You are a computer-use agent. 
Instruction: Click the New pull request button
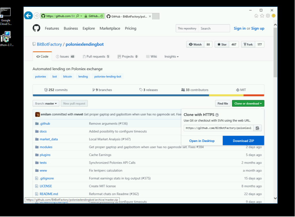(74, 104)
